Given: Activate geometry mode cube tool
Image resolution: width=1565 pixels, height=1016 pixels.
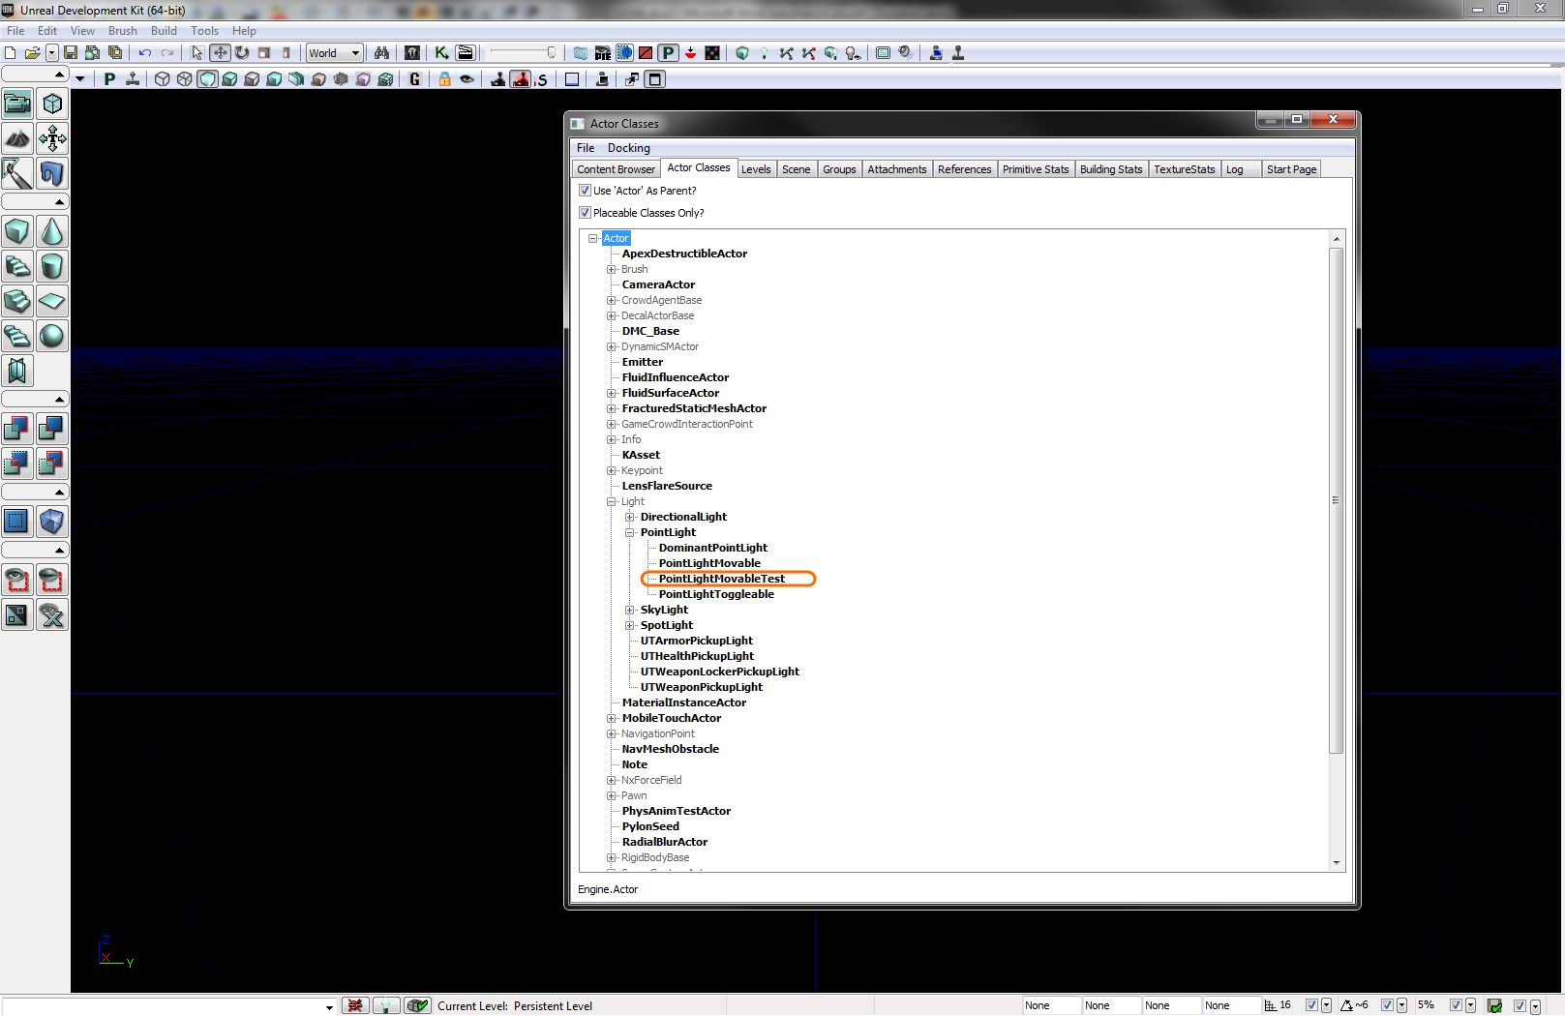Looking at the screenshot, I should click(52, 104).
